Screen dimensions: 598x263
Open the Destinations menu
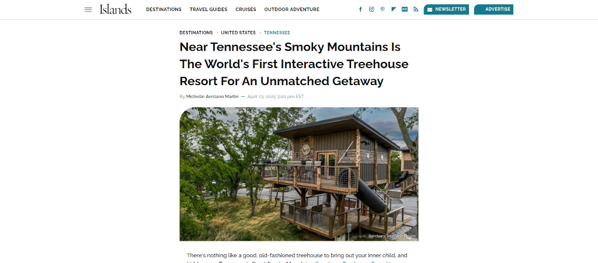164,9
